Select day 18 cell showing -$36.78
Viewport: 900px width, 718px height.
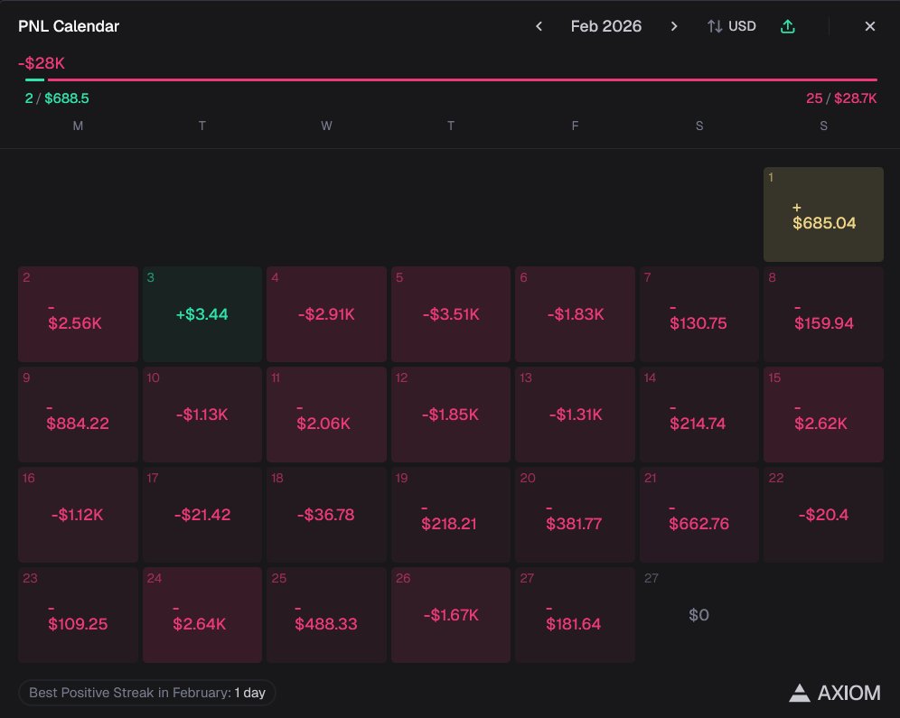[x=326, y=515]
